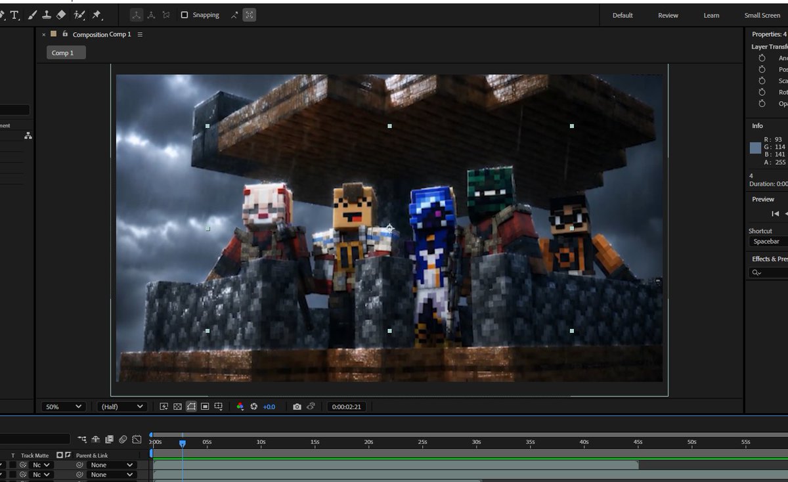Enable the Snapping checkbox
The image size is (788, 482).
pos(184,14)
